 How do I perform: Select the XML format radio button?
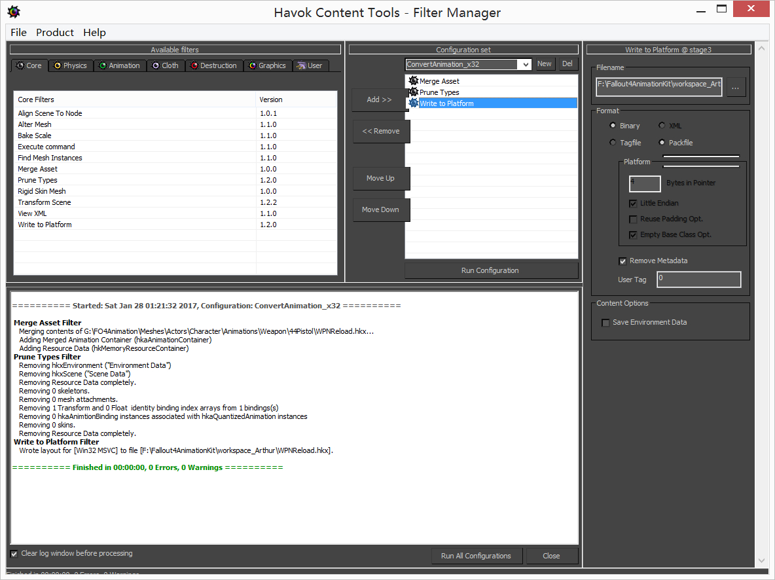(662, 126)
